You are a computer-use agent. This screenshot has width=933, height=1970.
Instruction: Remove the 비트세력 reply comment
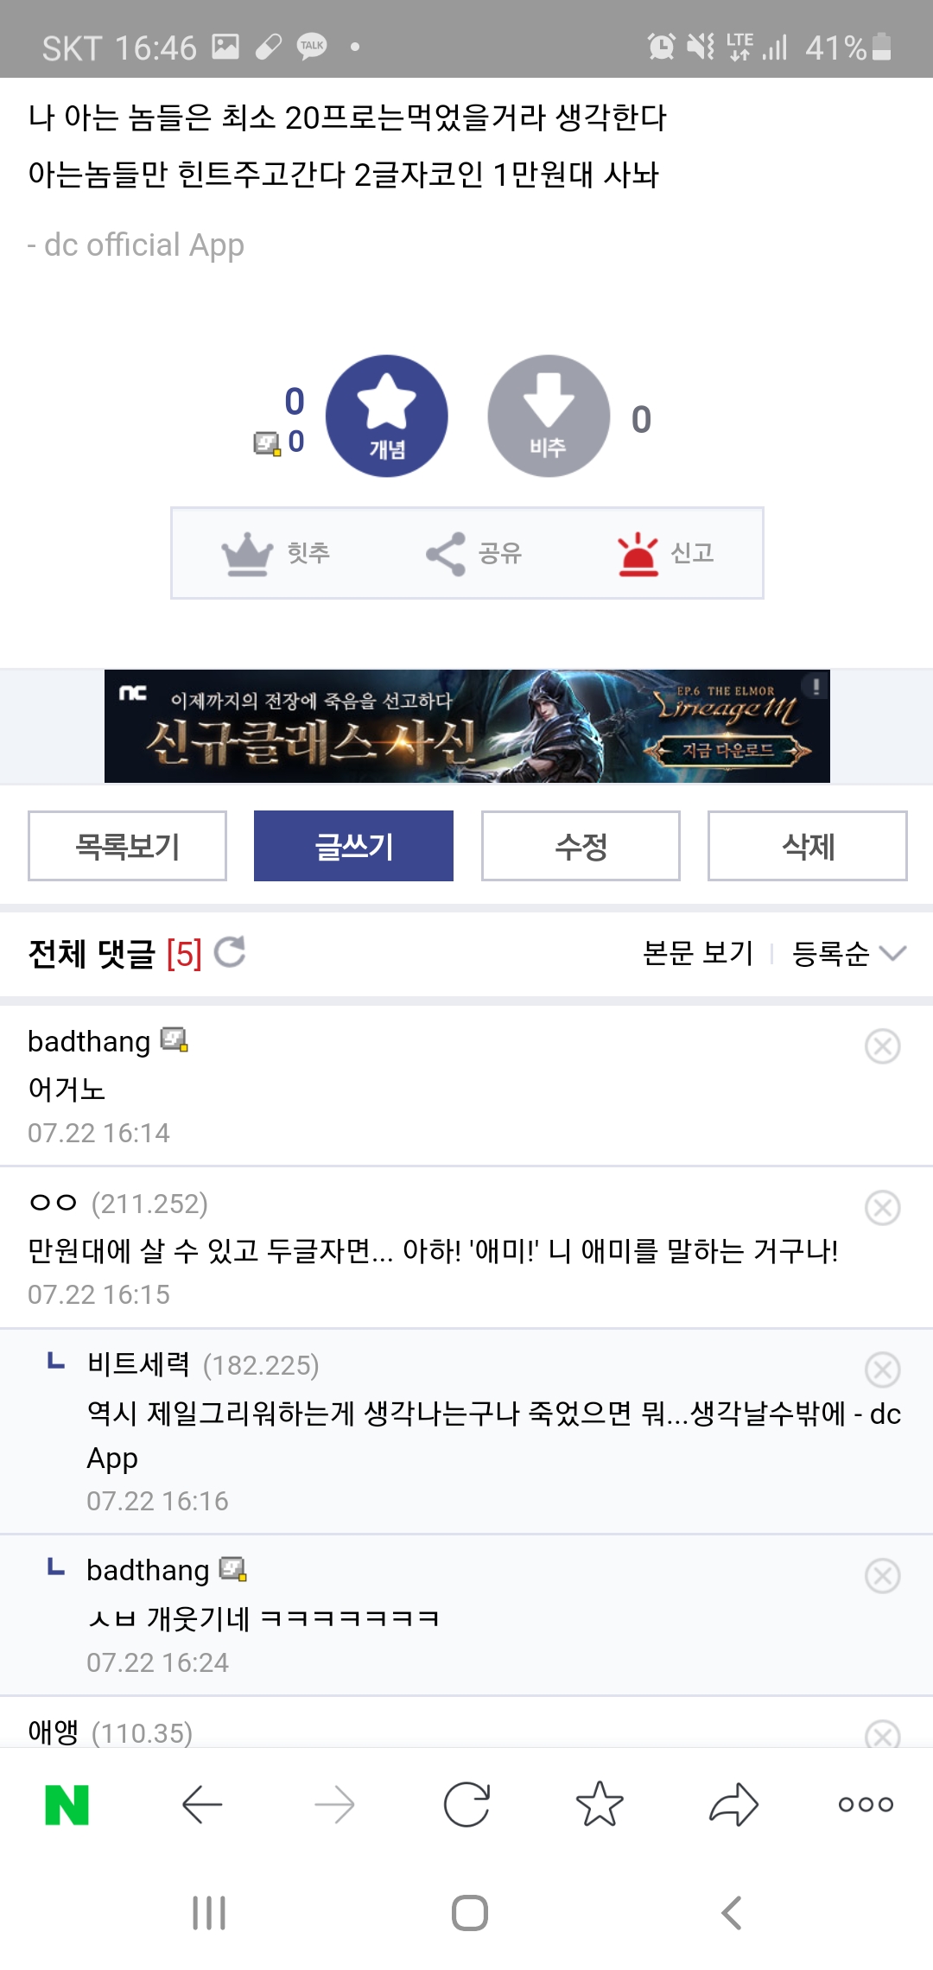(x=882, y=1369)
